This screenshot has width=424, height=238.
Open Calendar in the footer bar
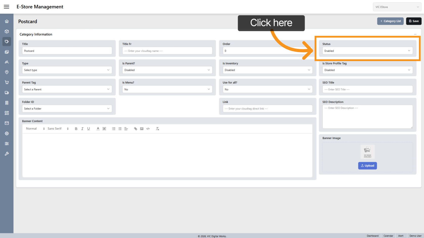(x=388, y=236)
